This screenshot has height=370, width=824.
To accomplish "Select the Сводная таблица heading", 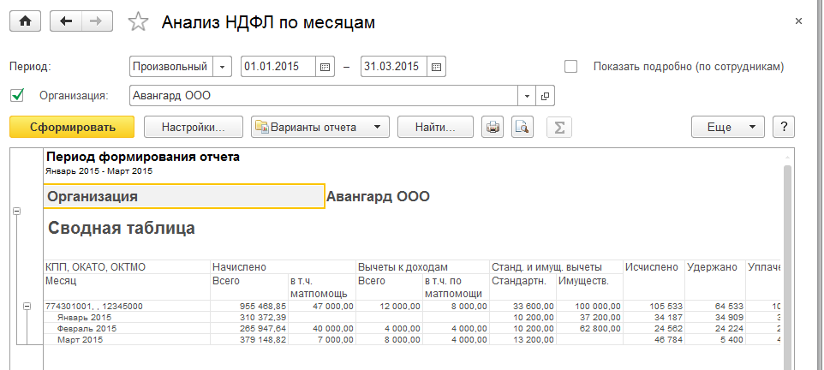I will [122, 228].
